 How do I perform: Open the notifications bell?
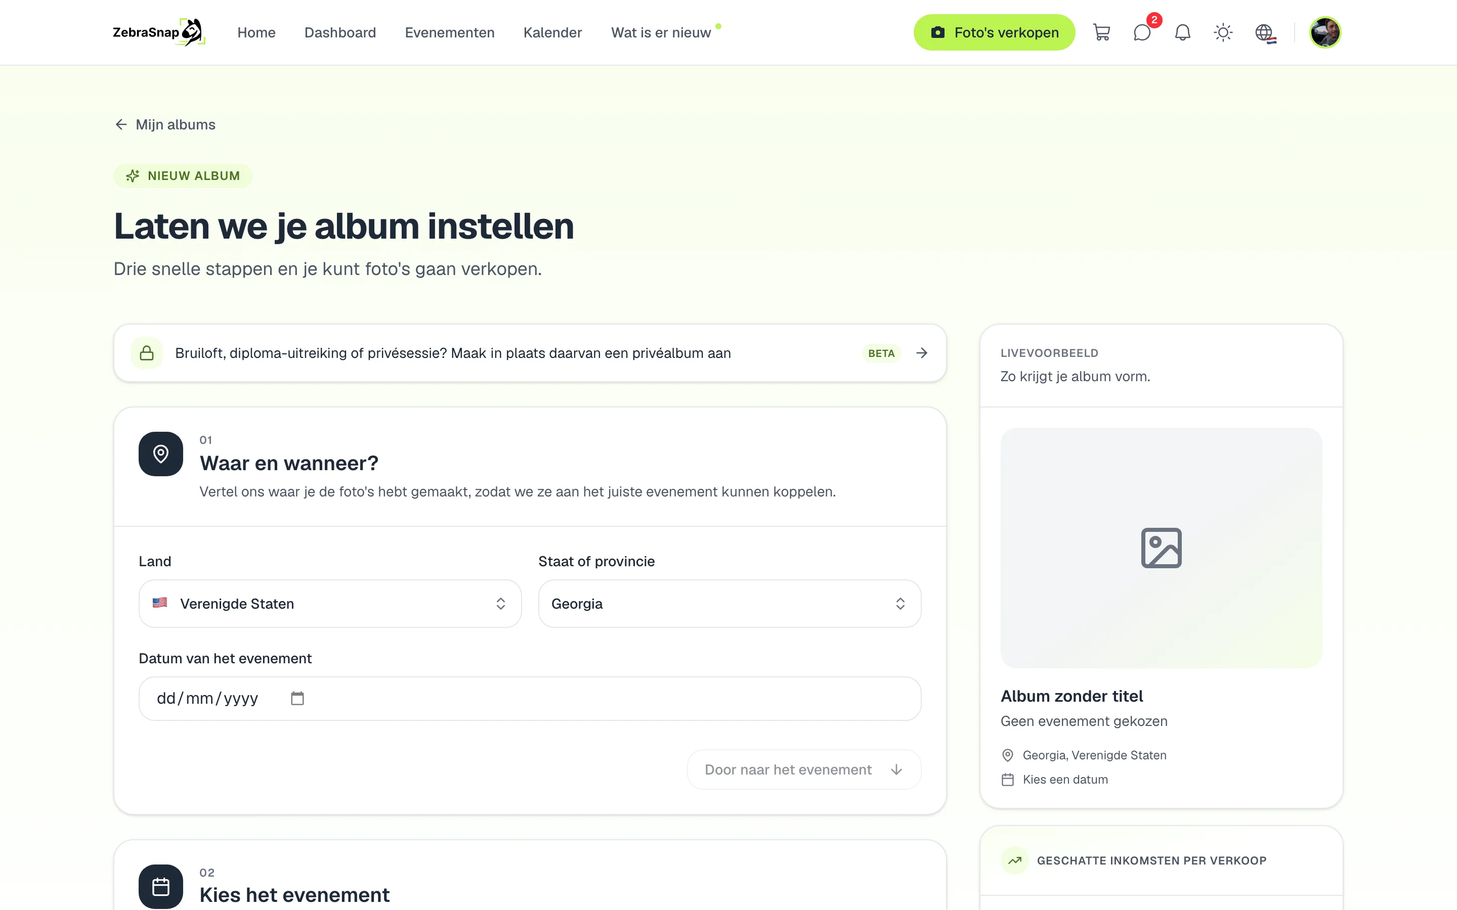pos(1182,32)
